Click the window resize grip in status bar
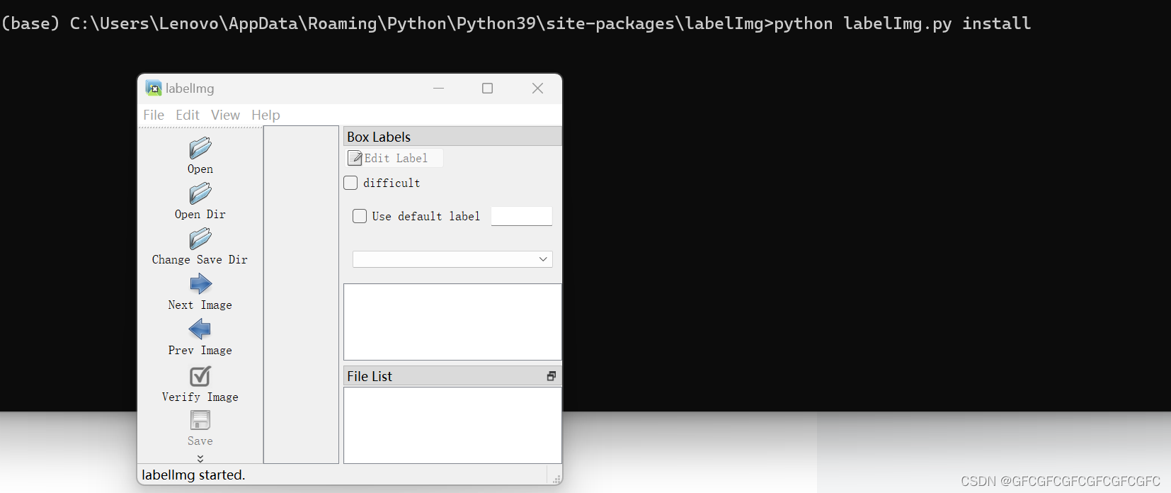Image resolution: width=1171 pixels, height=493 pixels. coord(556,479)
